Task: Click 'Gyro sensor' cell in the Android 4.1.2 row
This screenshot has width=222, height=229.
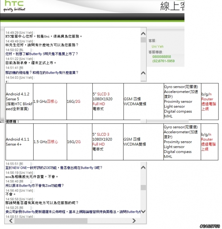Action: click(182, 102)
